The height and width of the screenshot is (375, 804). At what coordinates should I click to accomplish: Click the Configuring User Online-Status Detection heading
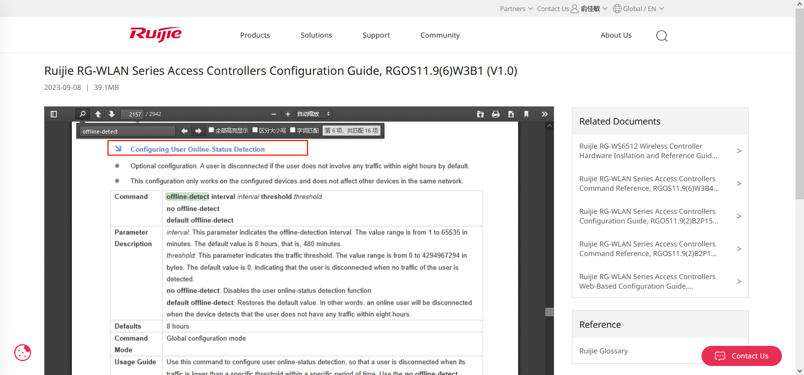point(197,149)
